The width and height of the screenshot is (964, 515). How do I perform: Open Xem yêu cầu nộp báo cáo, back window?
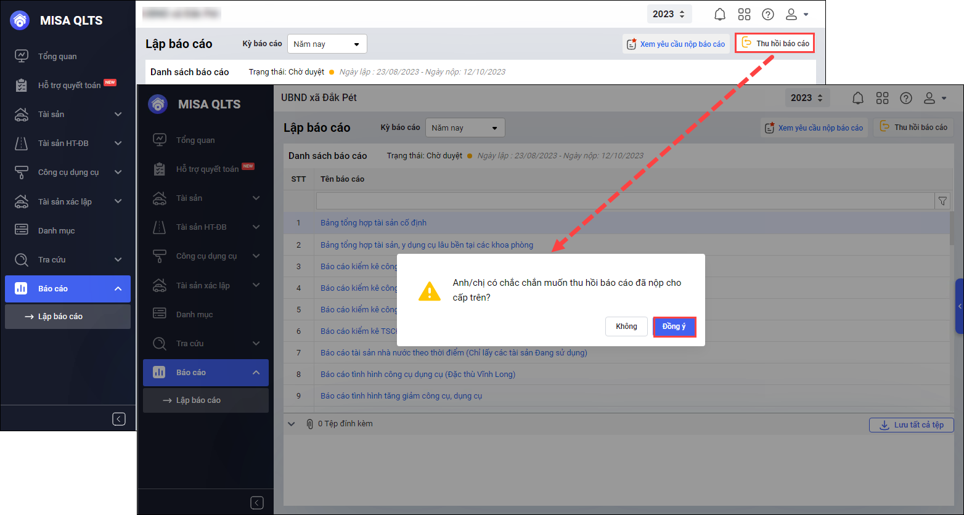pos(676,44)
